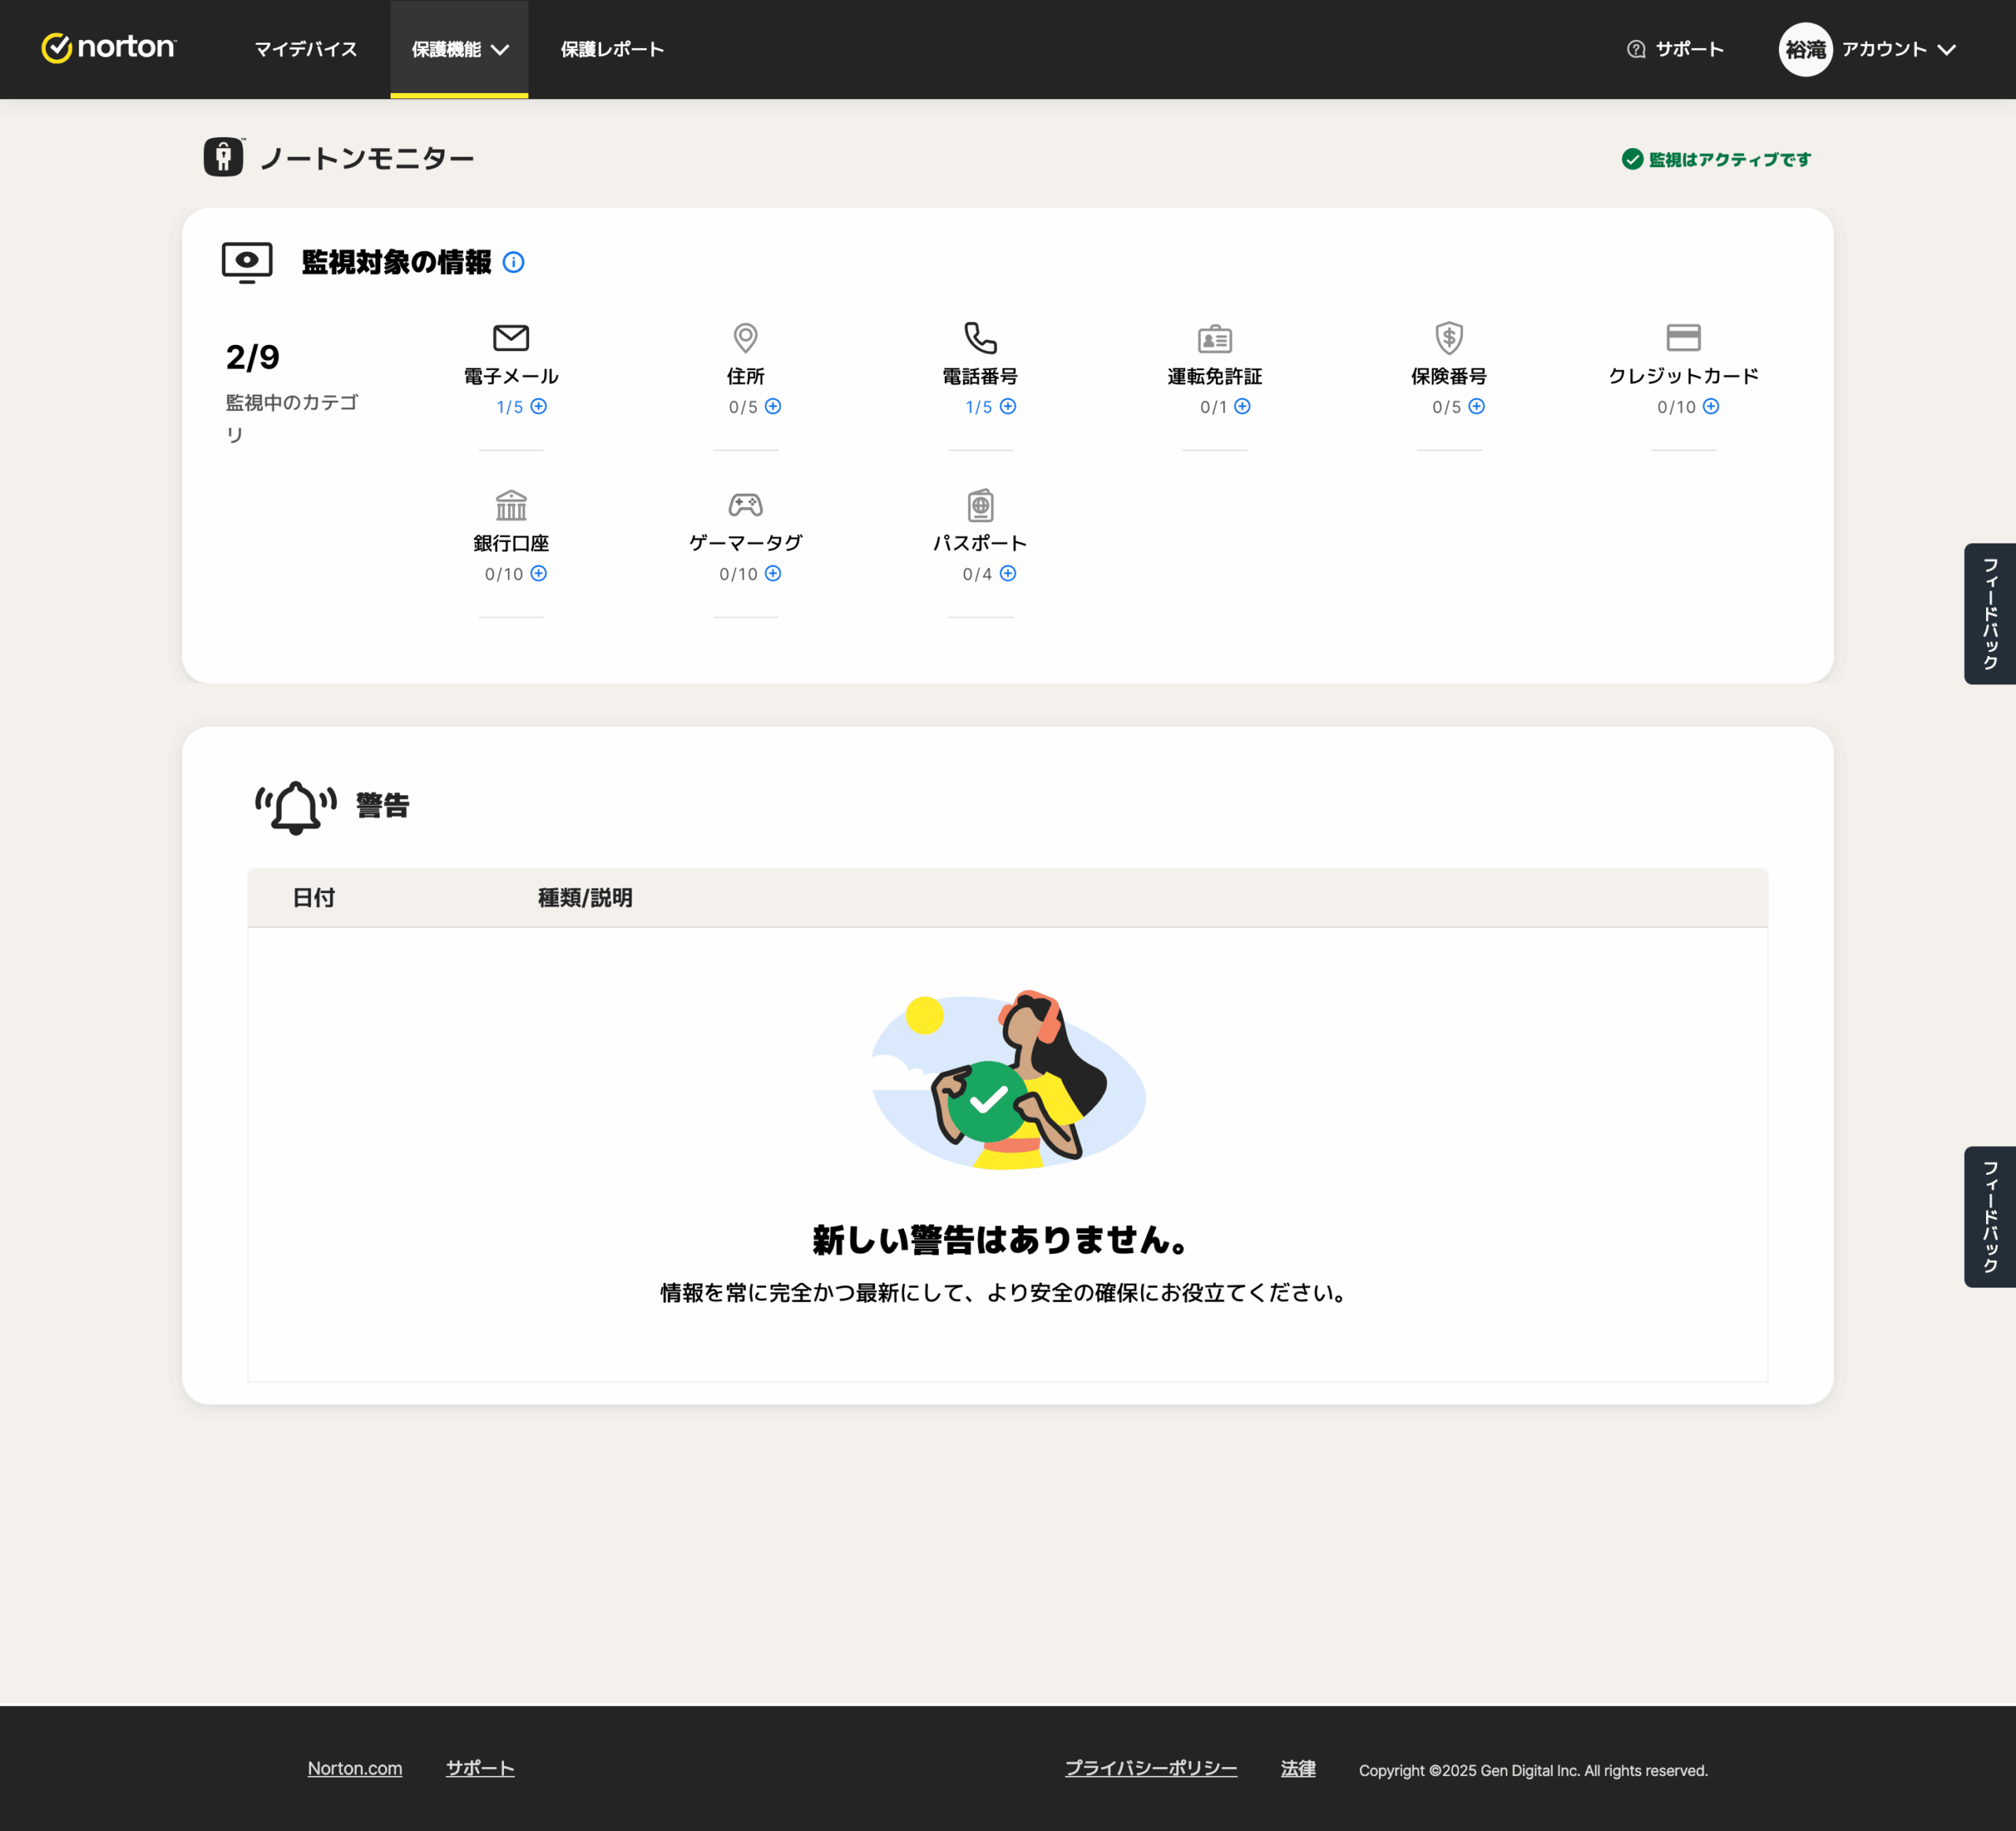Open 法律 footer link
Screen dimensions: 2016x1831
tap(1298, 1768)
